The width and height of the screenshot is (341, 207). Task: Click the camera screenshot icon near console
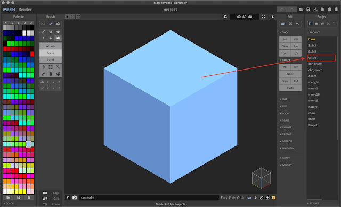pos(75,197)
